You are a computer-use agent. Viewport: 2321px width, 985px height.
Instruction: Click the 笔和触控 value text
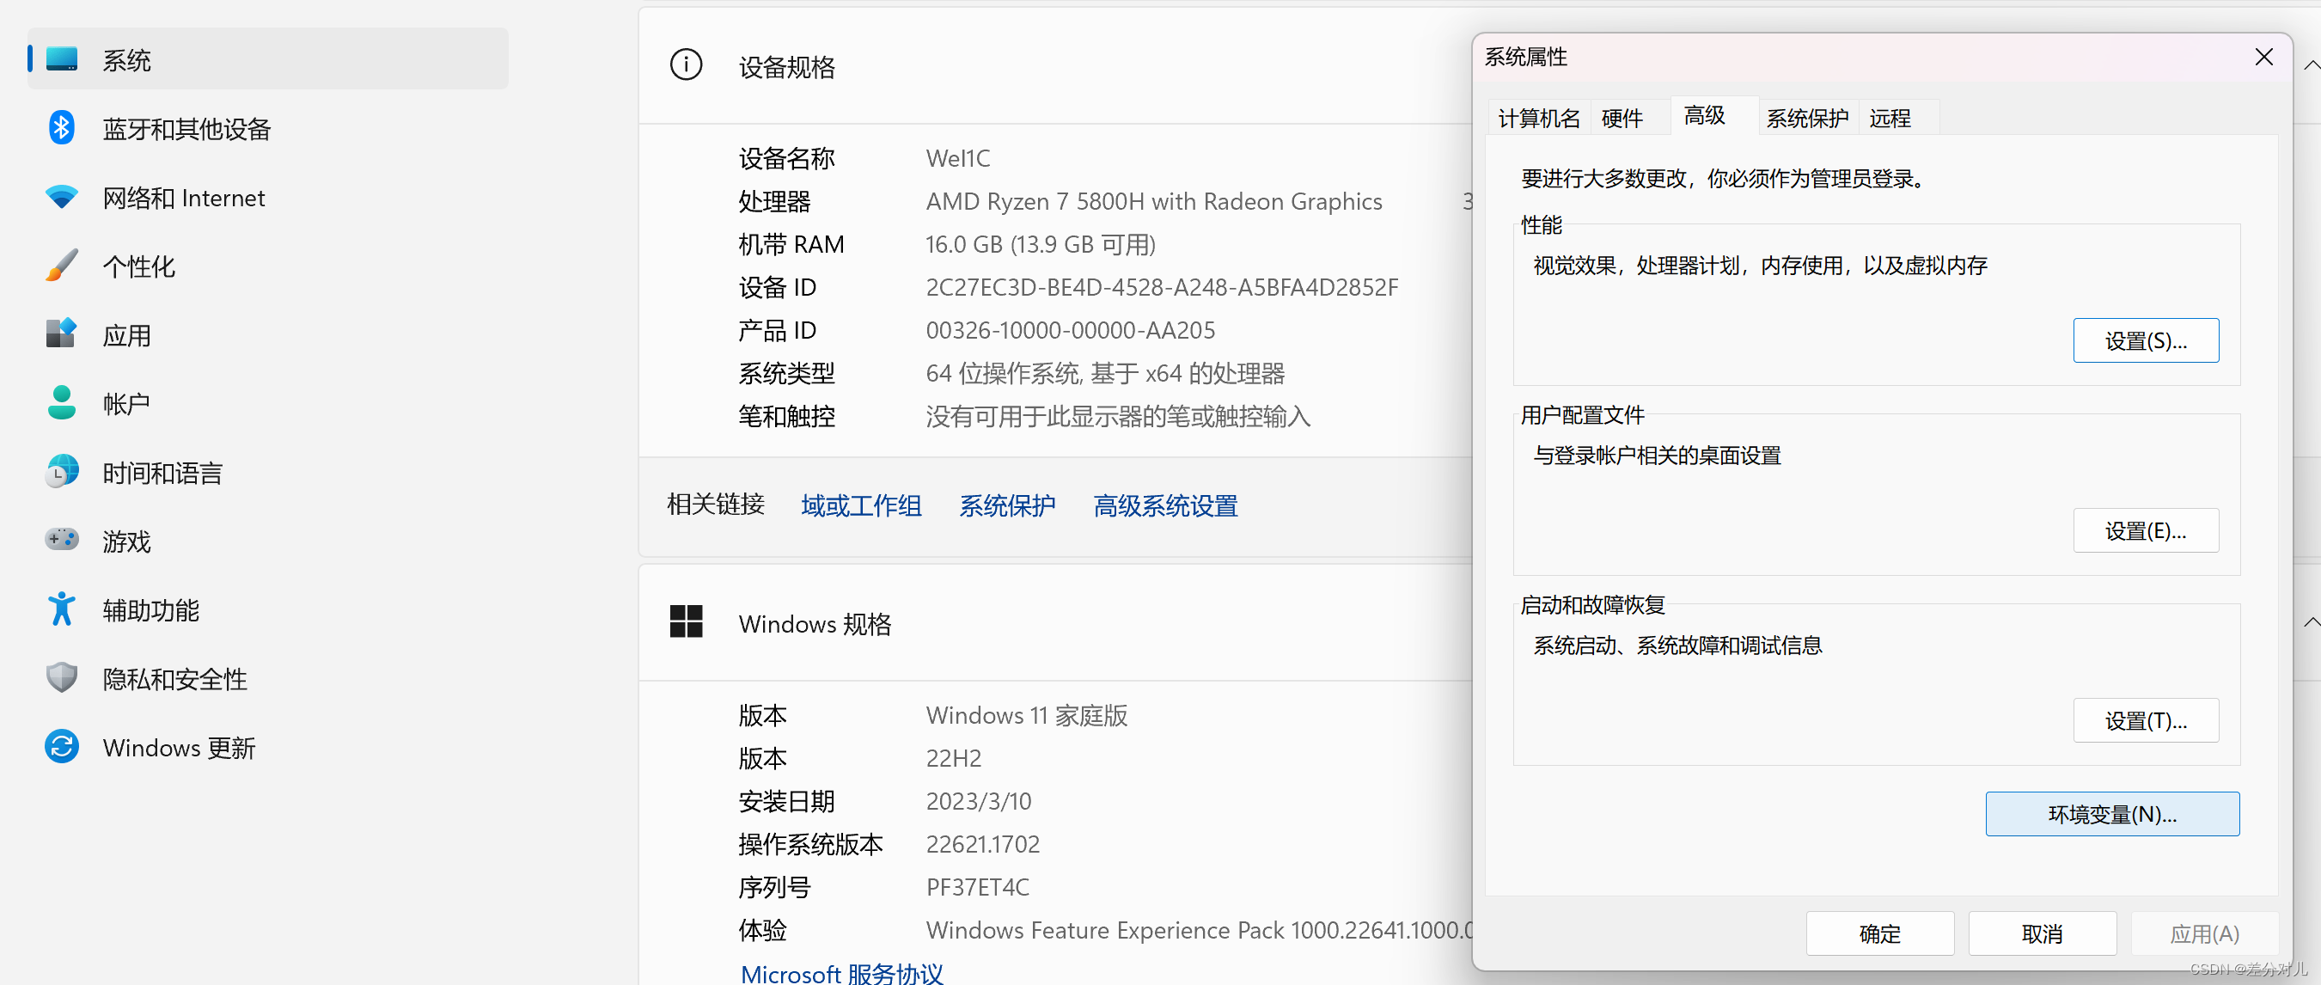coord(1118,416)
